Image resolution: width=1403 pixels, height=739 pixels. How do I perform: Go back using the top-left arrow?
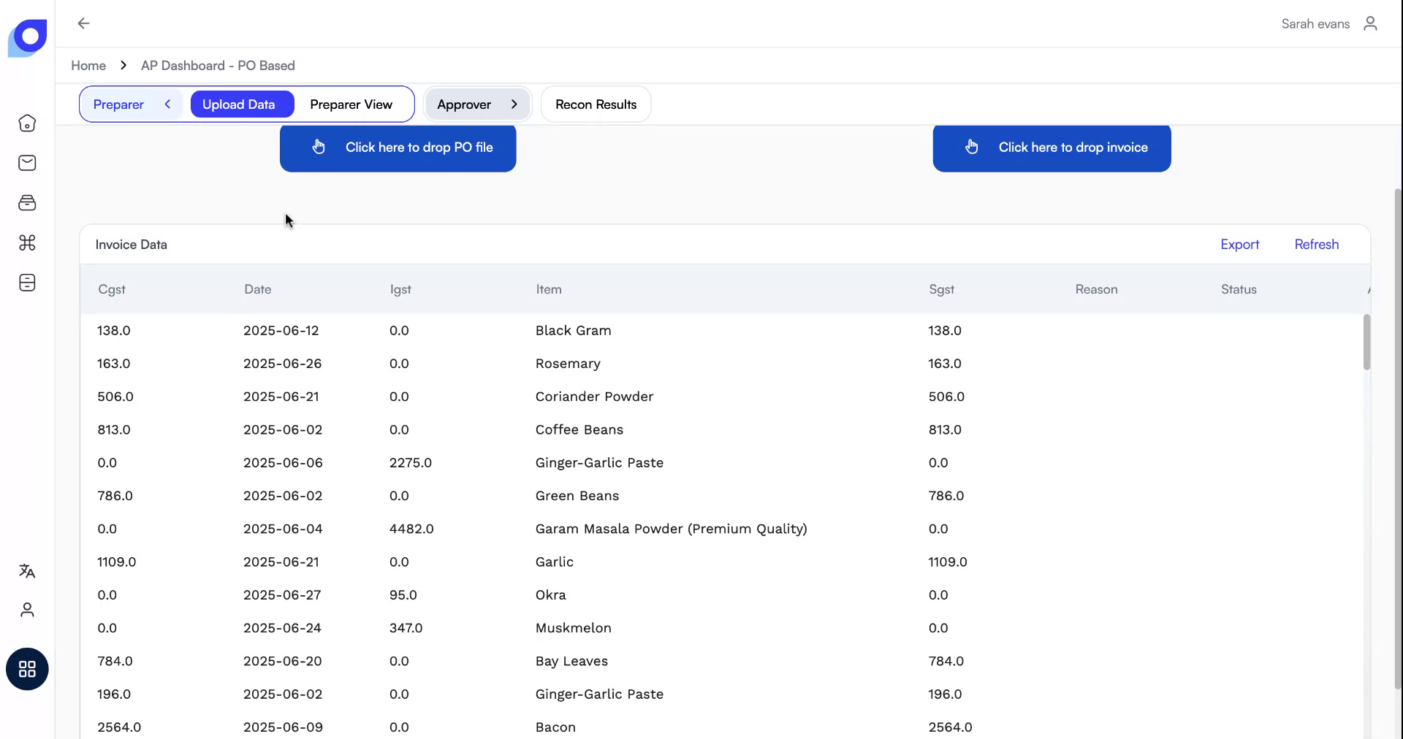pos(83,23)
